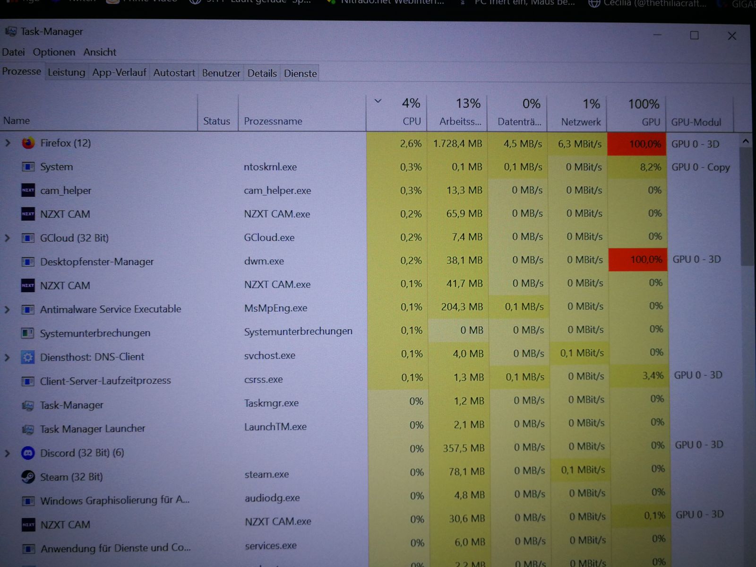This screenshot has height=567, width=756.
Task: Click the Discord icon in the list
Action: [28, 453]
